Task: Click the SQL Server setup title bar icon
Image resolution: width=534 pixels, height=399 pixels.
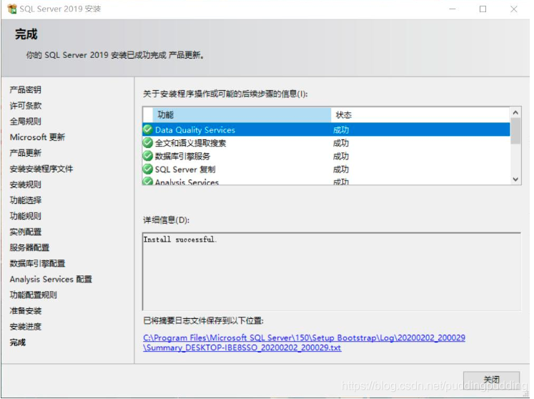Action: tap(12, 9)
